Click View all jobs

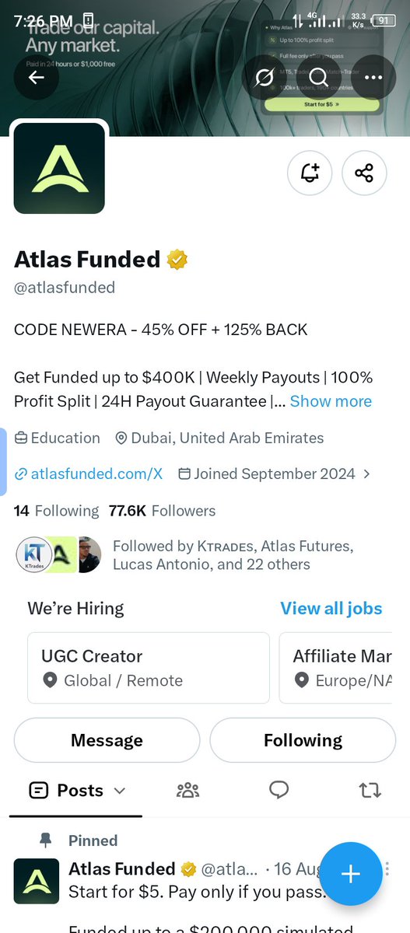331,608
